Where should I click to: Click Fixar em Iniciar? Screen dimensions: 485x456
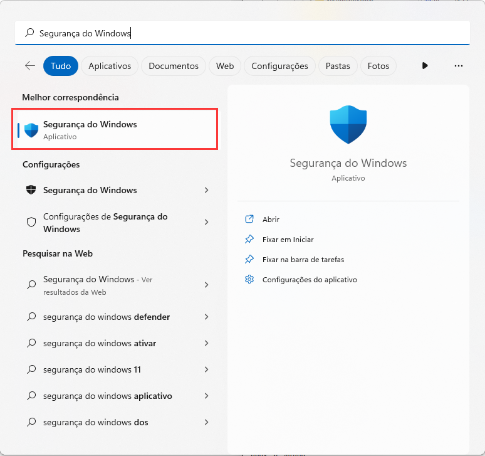(288, 240)
